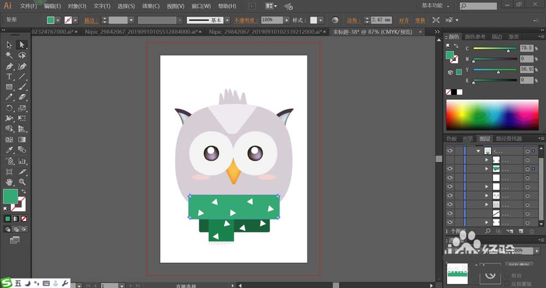Click the Change Screen Mode icon
Viewport: 546px width, 288px height.
pyautogui.click(x=15, y=240)
